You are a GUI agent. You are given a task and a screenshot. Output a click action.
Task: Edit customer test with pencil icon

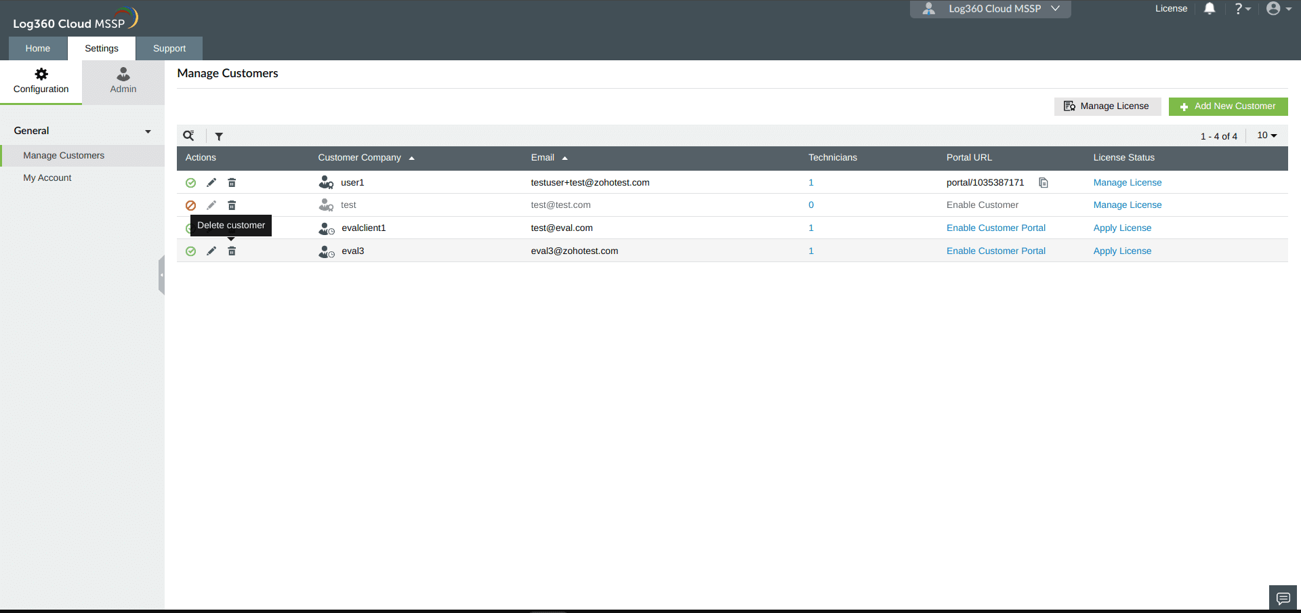coord(211,205)
